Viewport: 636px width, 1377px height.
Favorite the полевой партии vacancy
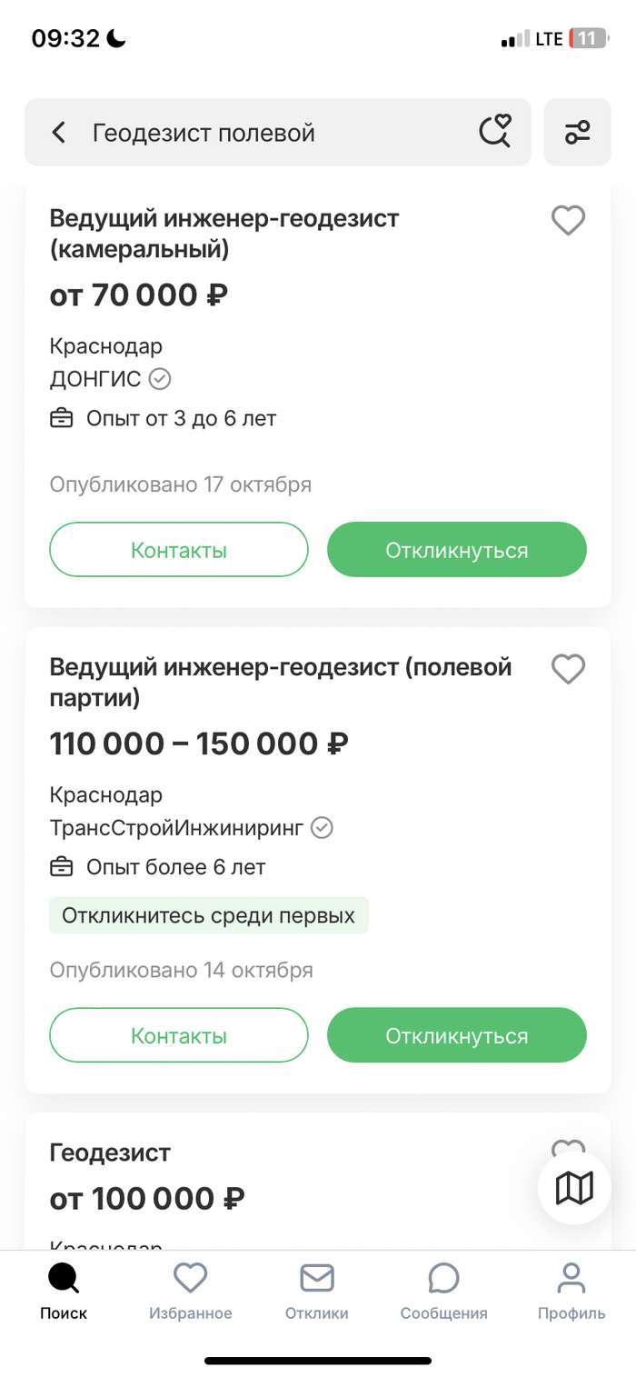(569, 670)
